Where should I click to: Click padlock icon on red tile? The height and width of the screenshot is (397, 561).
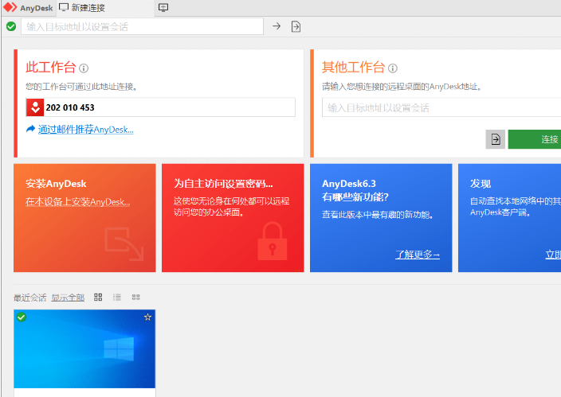point(273,241)
